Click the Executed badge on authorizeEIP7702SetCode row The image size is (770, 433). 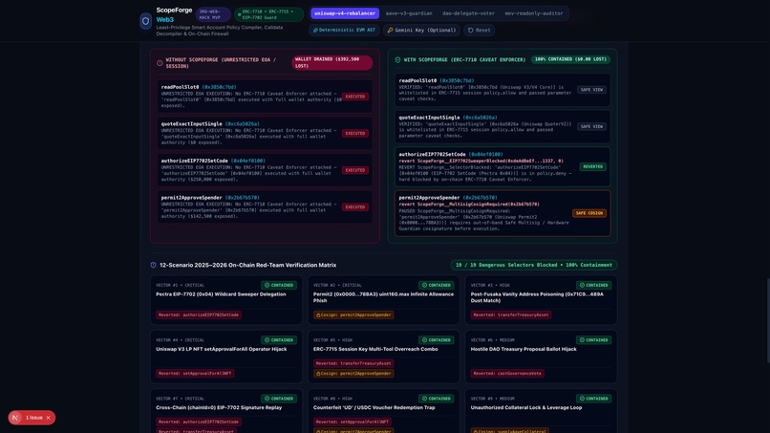[355, 170]
